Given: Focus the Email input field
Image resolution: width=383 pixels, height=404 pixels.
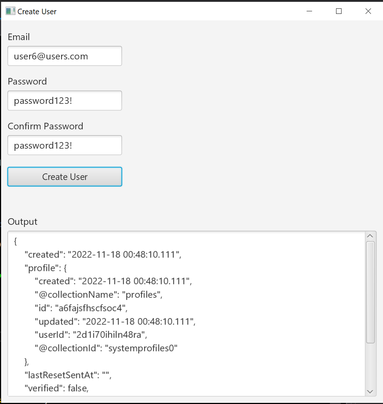Looking at the screenshot, I should [x=65, y=56].
